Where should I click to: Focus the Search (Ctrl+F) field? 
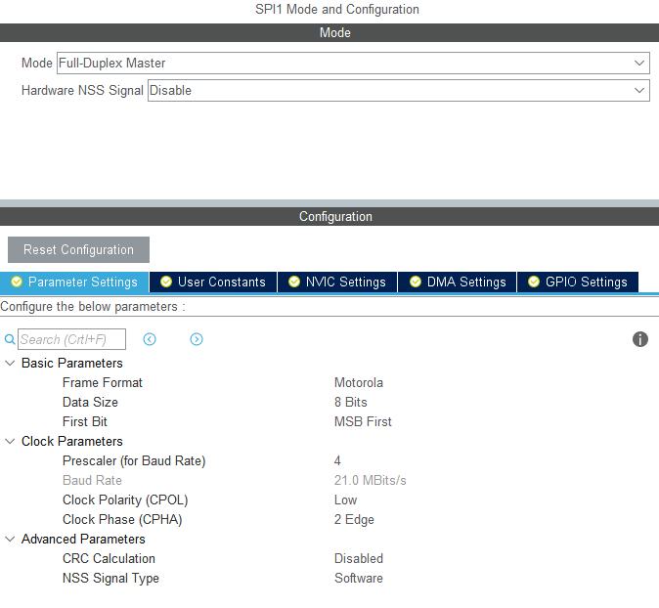click(x=72, y=339)
